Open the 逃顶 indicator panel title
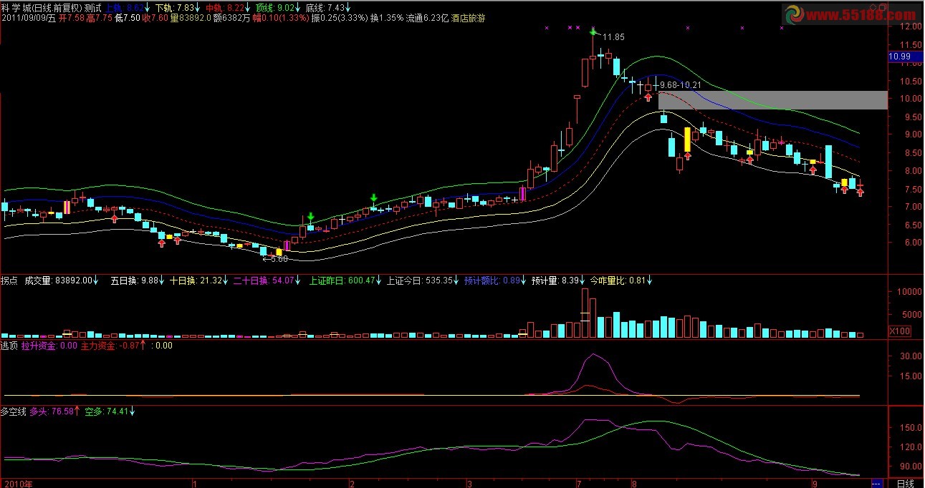Screen dimensions: 925x488 point(9,346)
